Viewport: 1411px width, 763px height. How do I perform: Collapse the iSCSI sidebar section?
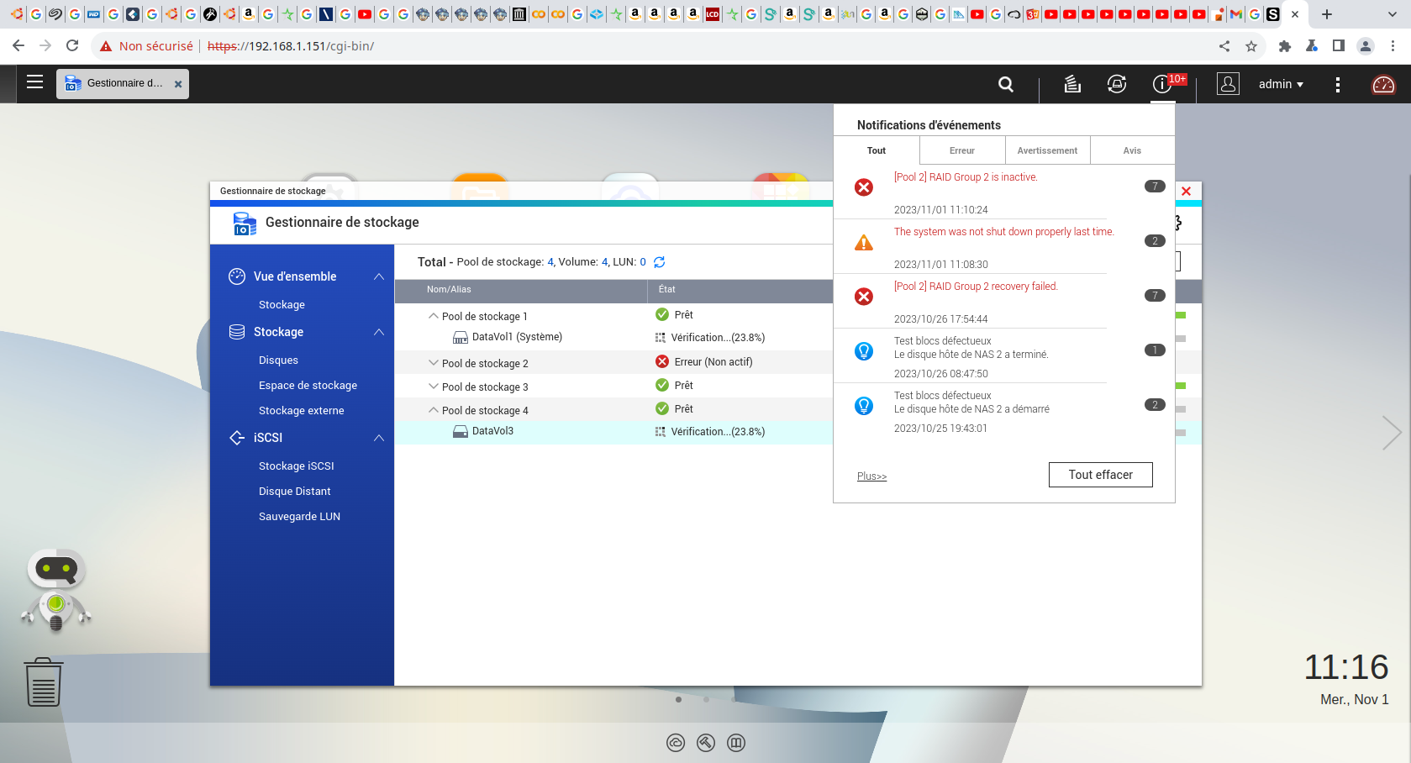tap(379, 438)
